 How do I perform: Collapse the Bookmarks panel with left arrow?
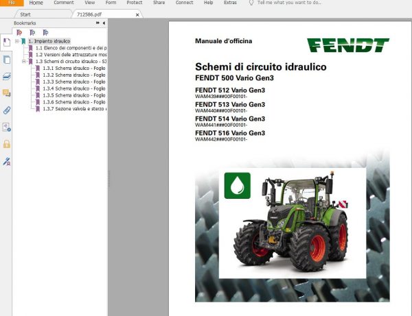pyautogui.click(x=104, y=23)
